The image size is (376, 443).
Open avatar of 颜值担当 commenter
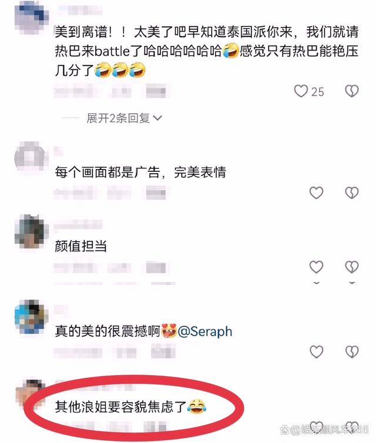tap(31, 231)
